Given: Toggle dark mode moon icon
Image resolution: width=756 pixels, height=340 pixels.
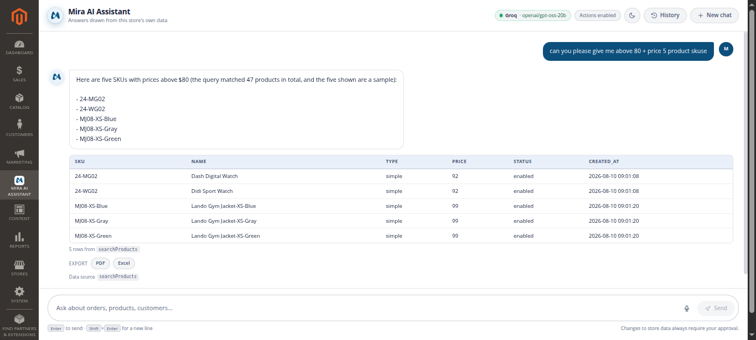Looking at the screenshot, I should click(x=633, y=15).
